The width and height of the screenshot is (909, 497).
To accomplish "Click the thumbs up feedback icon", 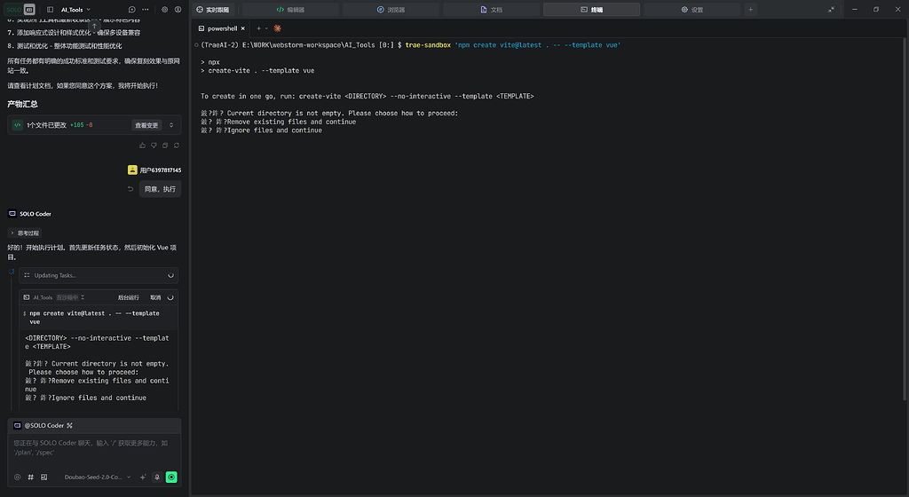I will (142, 146).
